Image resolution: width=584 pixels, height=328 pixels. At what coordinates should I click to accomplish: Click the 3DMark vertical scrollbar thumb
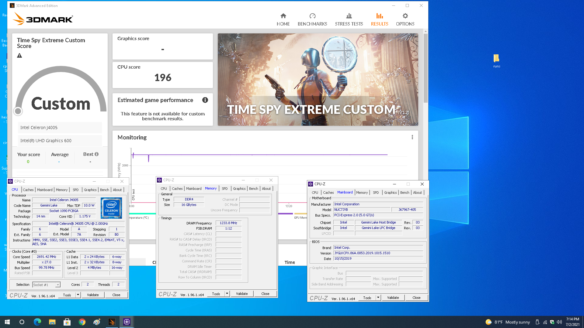coord(426,68)
